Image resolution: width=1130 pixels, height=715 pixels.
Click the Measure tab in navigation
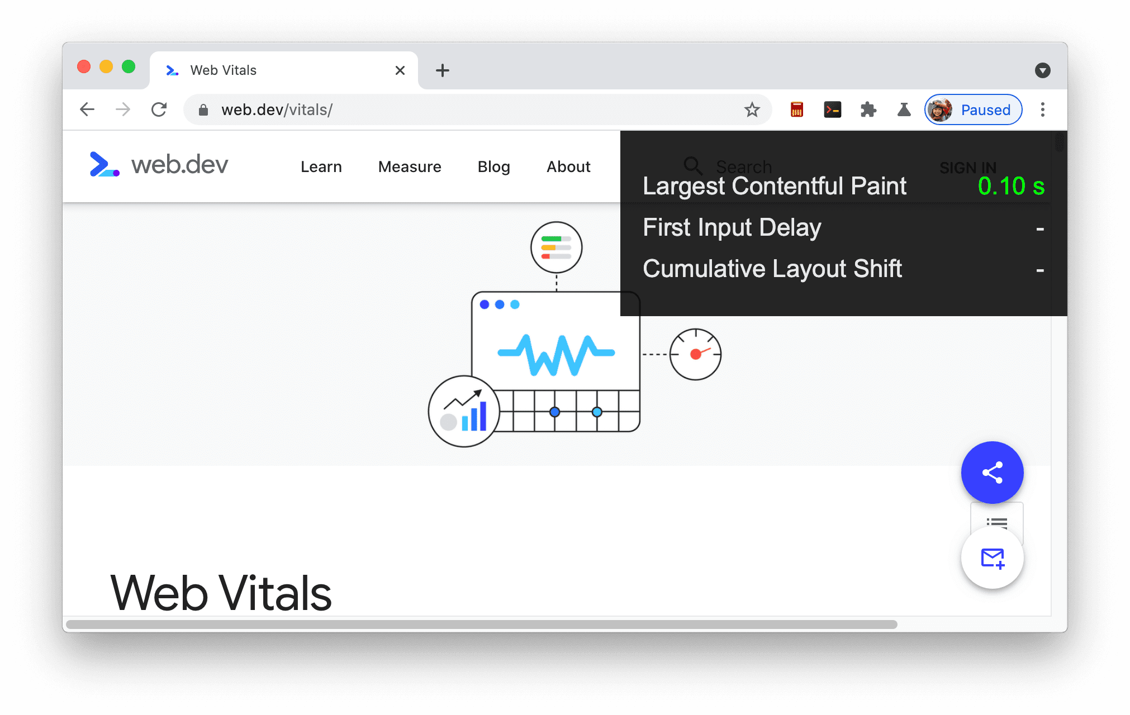(409, 165)
